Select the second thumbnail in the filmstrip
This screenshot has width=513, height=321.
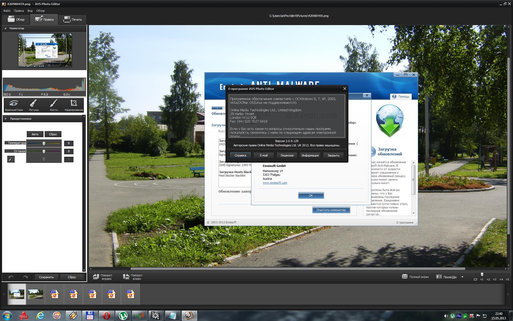(x=36, y=294)
